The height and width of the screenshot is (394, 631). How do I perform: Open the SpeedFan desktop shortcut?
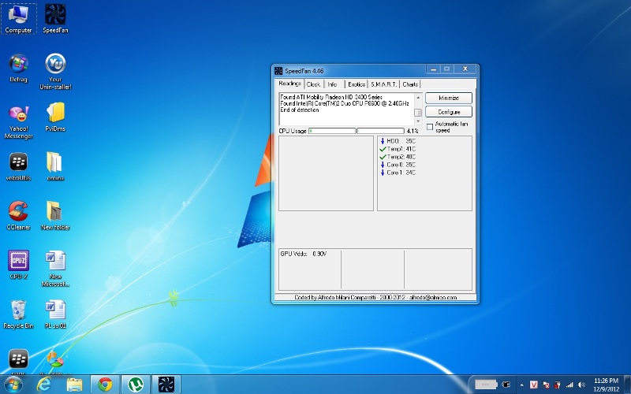tap(55, 16)
